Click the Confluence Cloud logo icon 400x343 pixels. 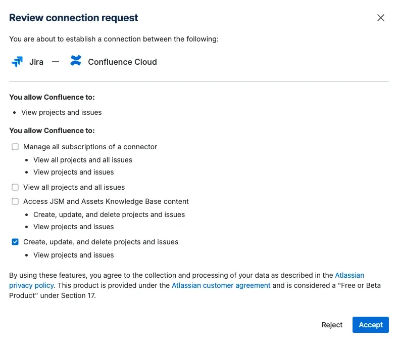coord(76,61)
